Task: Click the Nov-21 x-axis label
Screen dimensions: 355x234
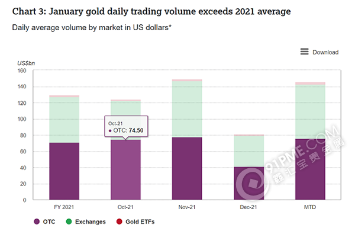Action: (x=187, y=207)
